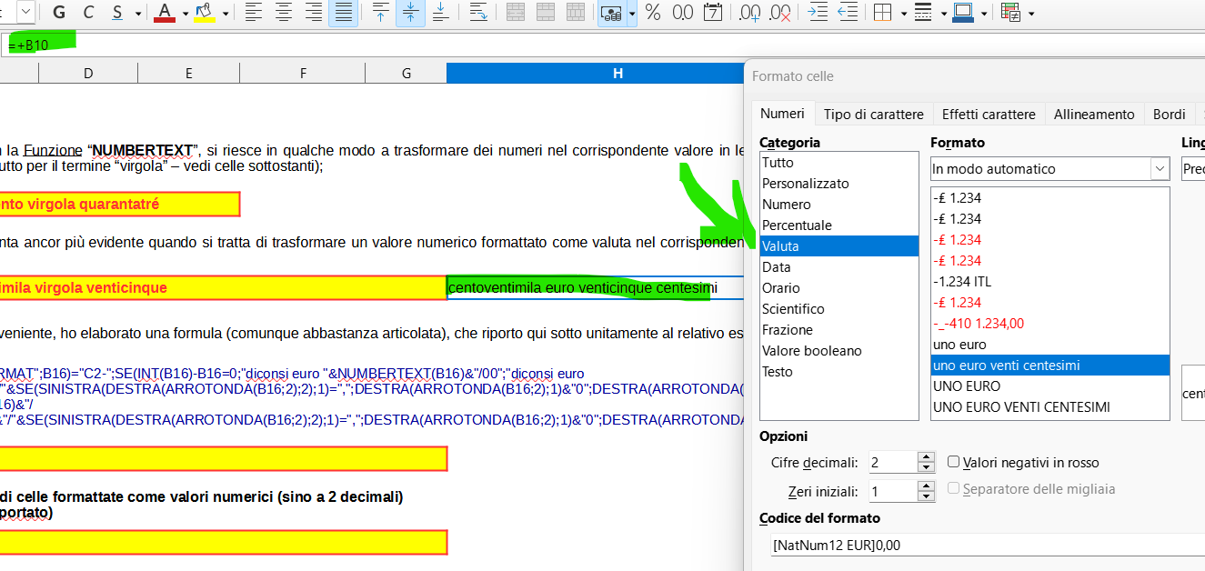Format the cell as date
Viewport: 1205px width, 571px height.
713,13
